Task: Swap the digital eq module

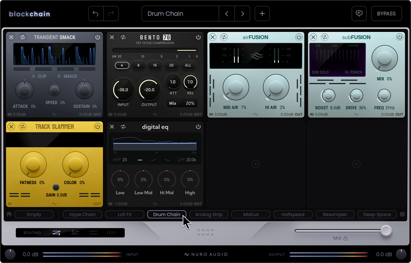Action: click(x=123, y=127)
